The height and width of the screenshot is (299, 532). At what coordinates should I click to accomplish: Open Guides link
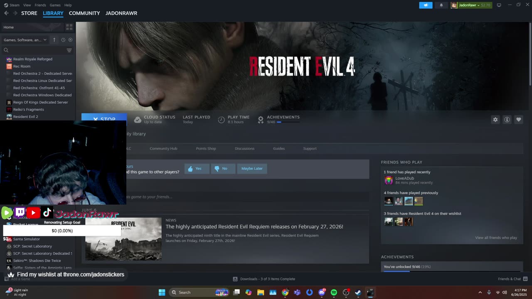[x=279, y=148]
